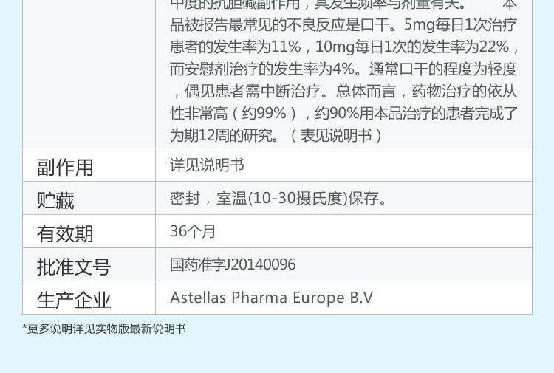This screenshot has width=554, height=373.
Task: Click the 36个月 validity value
Action: tap(193, 232)
